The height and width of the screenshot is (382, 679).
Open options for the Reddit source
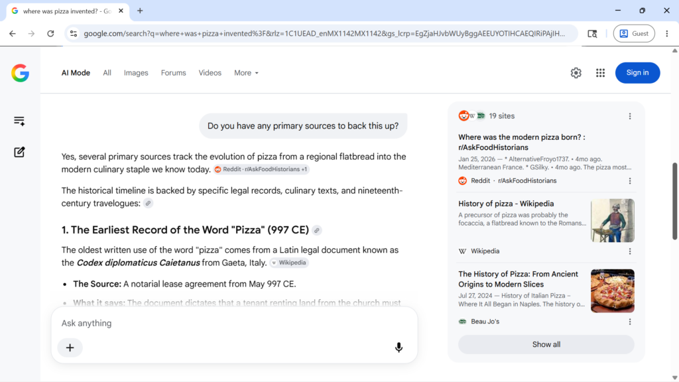pyautogui.click(x=630, y=180)
